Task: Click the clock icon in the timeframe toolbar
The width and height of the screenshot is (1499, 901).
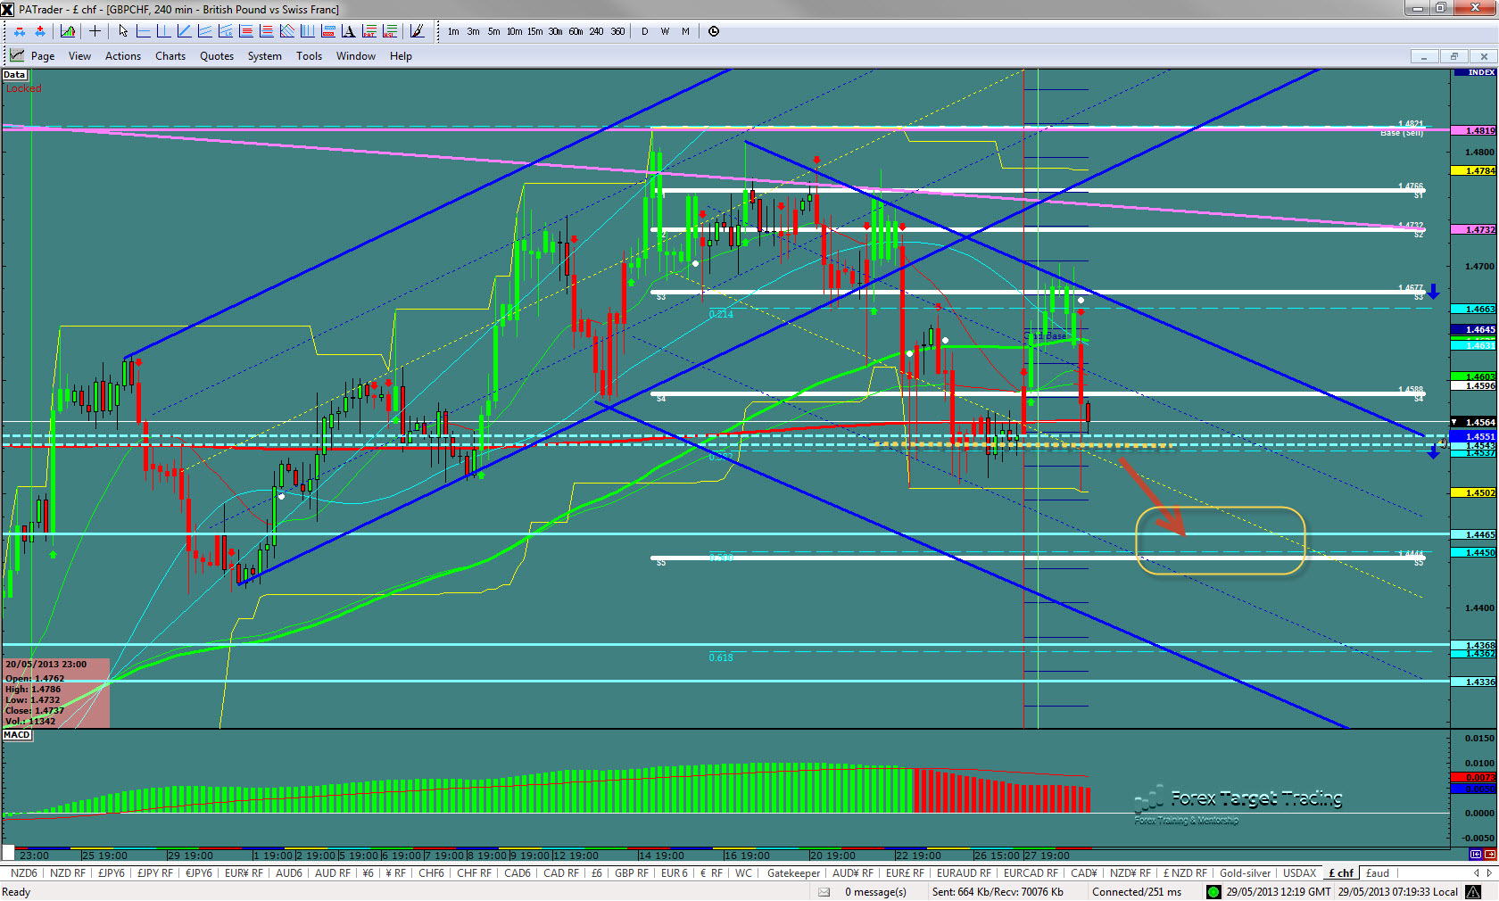Action: tap(714, 31)
